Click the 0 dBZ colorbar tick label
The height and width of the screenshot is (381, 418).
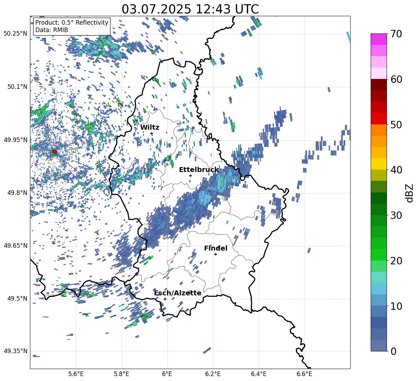393,351
